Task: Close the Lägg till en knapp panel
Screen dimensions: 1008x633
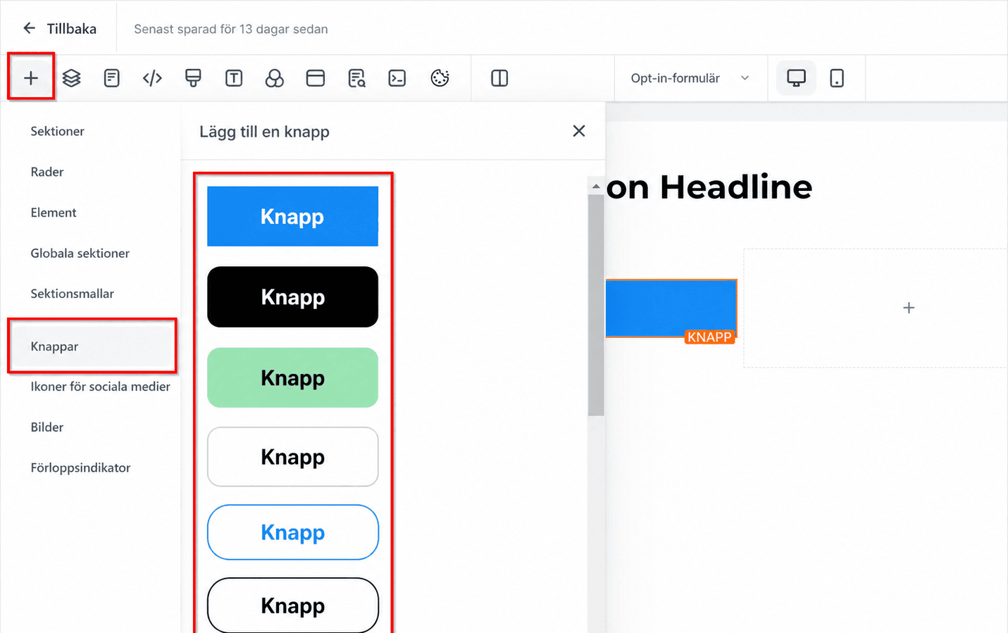Action: (x=579, y=131)
